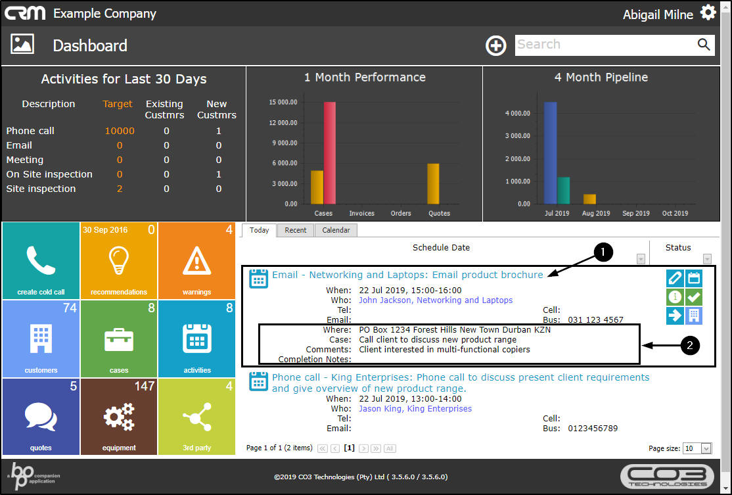Click the "Page 1 of 1 (2 items)" text
Image resolution: width=732 pixels, height=495 pixels.
(x=279, y=448)
